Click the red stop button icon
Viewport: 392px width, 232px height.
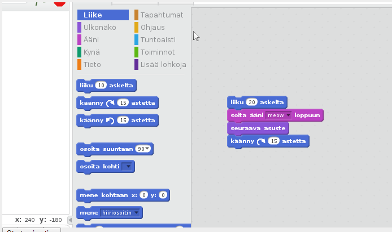59,2
